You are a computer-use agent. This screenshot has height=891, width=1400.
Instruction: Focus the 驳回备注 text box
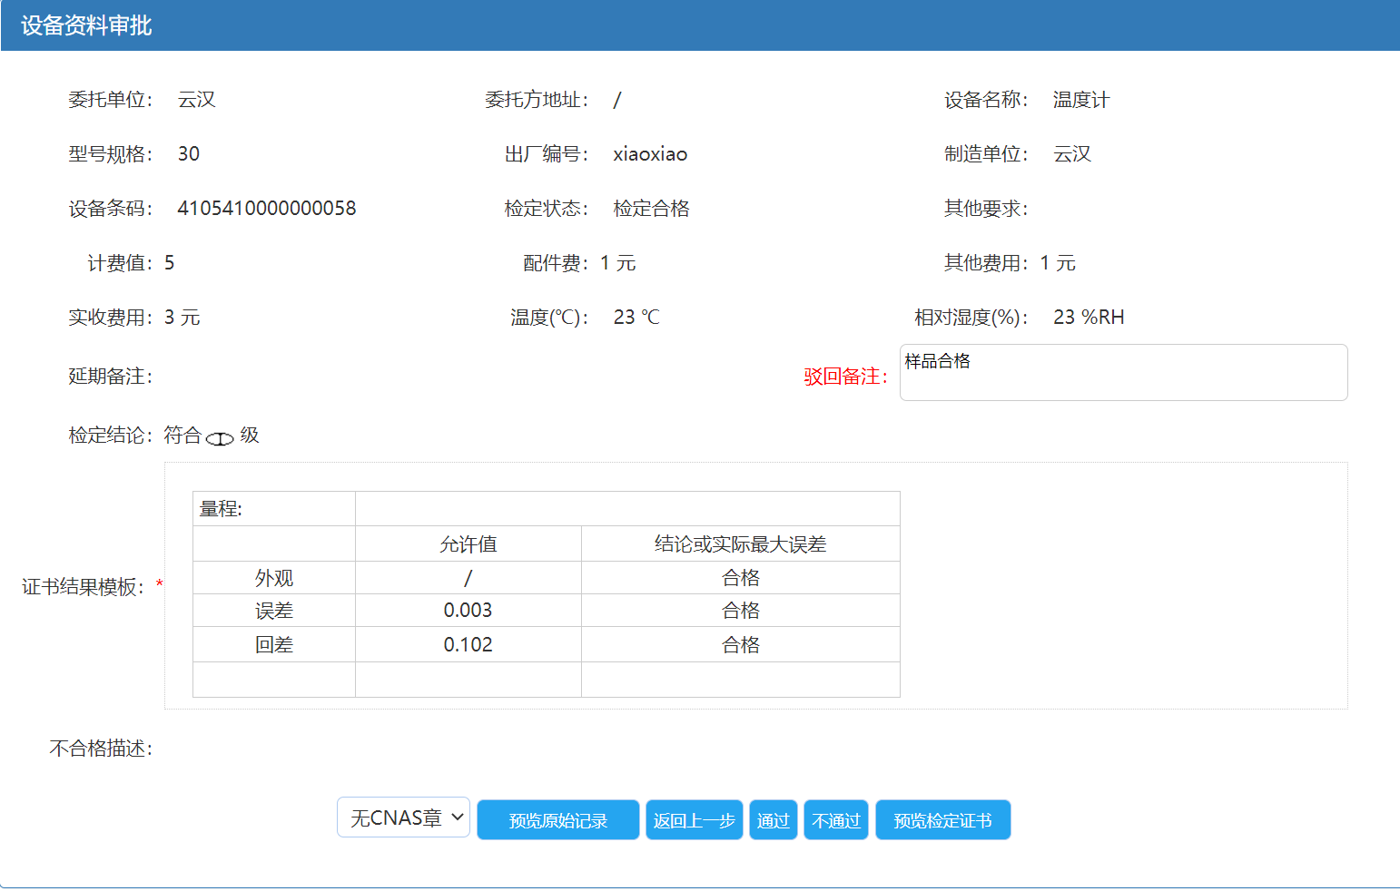click(1122, 372)
